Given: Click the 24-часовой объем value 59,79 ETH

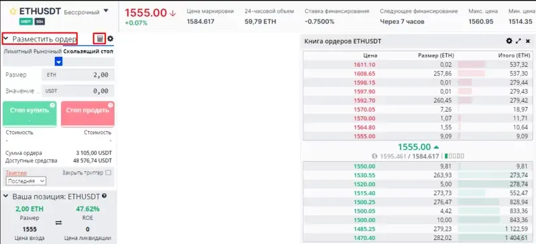Looking at the screenshot, I should 261,21.
